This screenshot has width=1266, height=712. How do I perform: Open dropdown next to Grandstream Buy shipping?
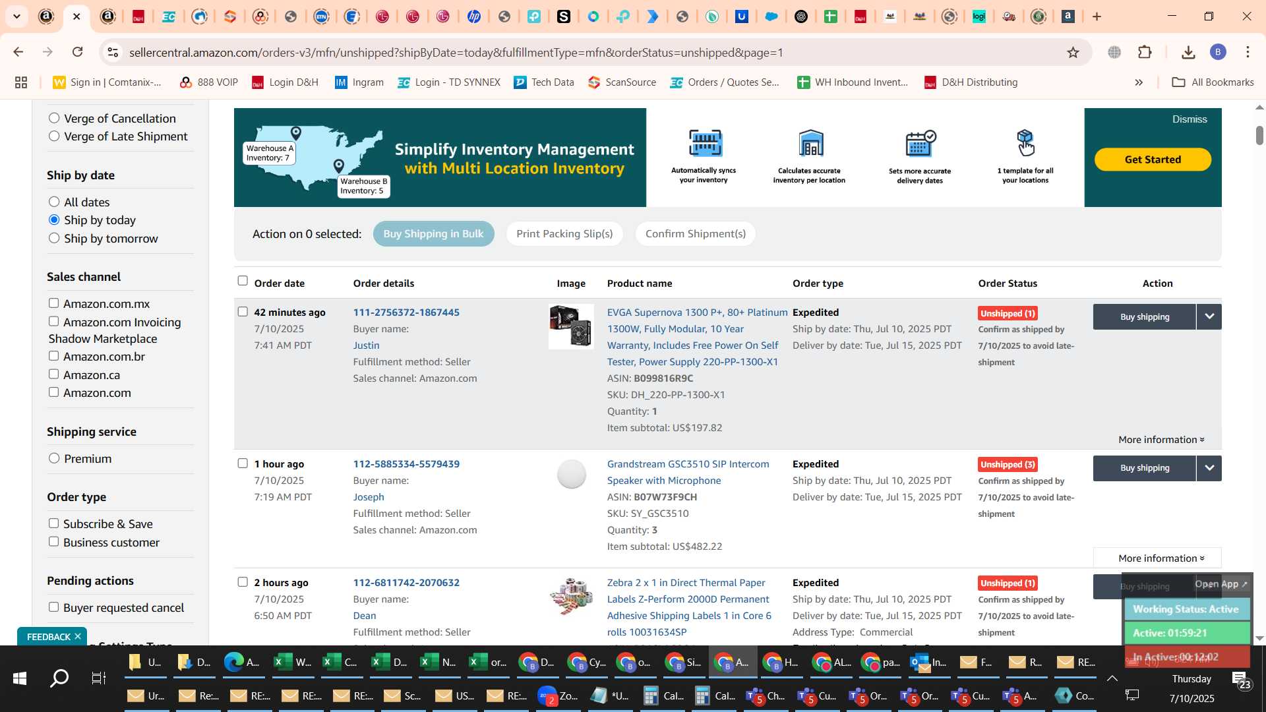click(1209, 468)
